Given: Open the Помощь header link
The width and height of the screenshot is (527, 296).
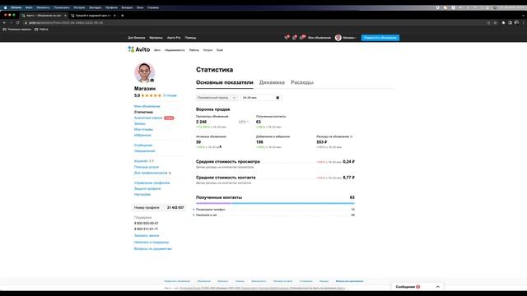Looking at the screenshot, I should (190, 38).
